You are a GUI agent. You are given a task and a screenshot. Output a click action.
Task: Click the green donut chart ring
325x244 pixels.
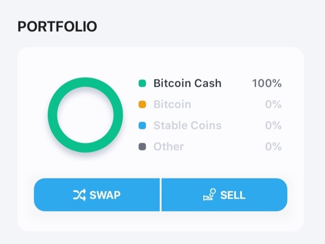click(85, 82)
